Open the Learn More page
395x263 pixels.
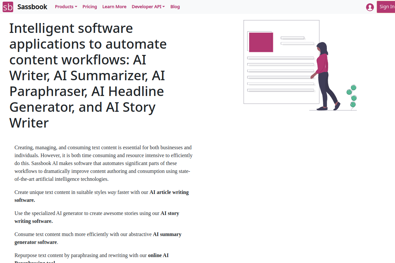click(x=114, y=7)
